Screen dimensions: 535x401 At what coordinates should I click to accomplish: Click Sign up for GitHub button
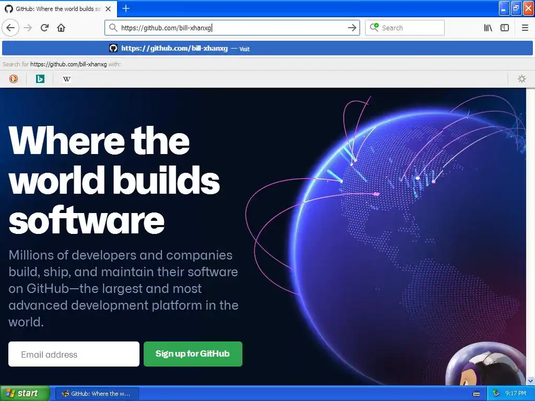pos(193,354)
